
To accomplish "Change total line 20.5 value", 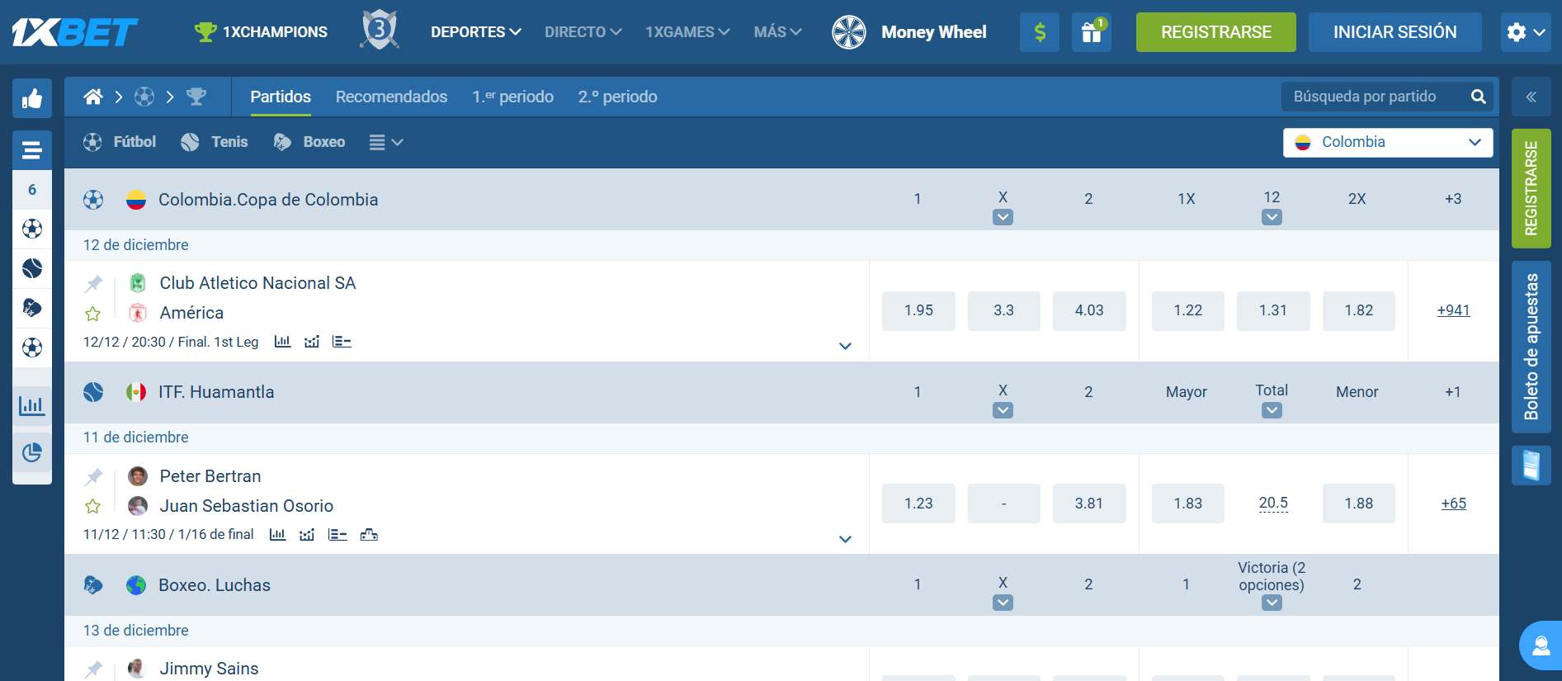I will [x=1273, y=504].
